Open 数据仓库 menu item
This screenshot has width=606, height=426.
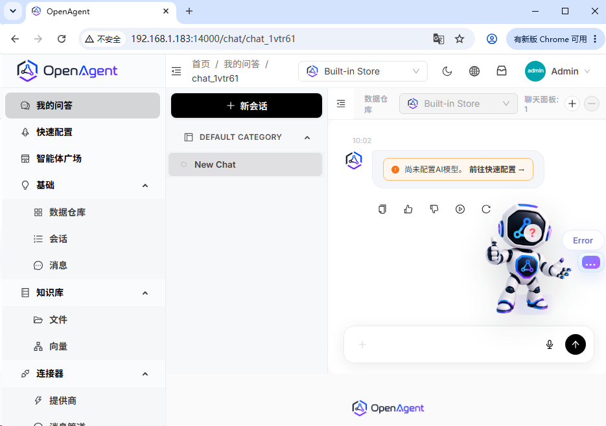pyautogui.click(x=82, y=212)
